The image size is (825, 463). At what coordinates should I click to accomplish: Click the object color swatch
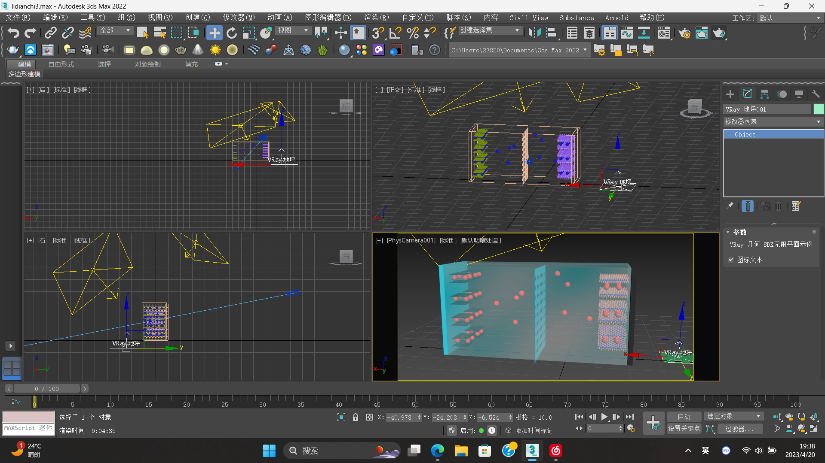819,109
